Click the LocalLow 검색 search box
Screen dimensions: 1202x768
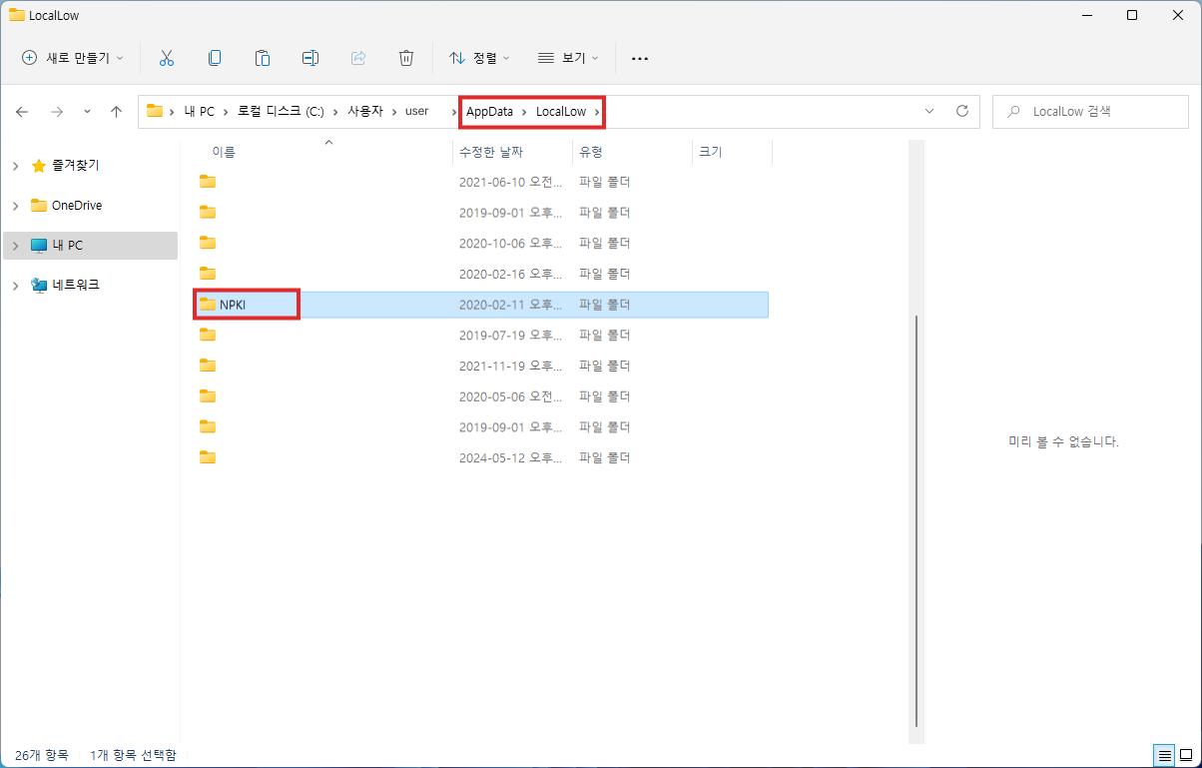[1090, 112]
